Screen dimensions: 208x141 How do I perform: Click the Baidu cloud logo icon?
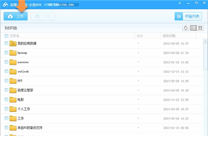pos(5,5)
